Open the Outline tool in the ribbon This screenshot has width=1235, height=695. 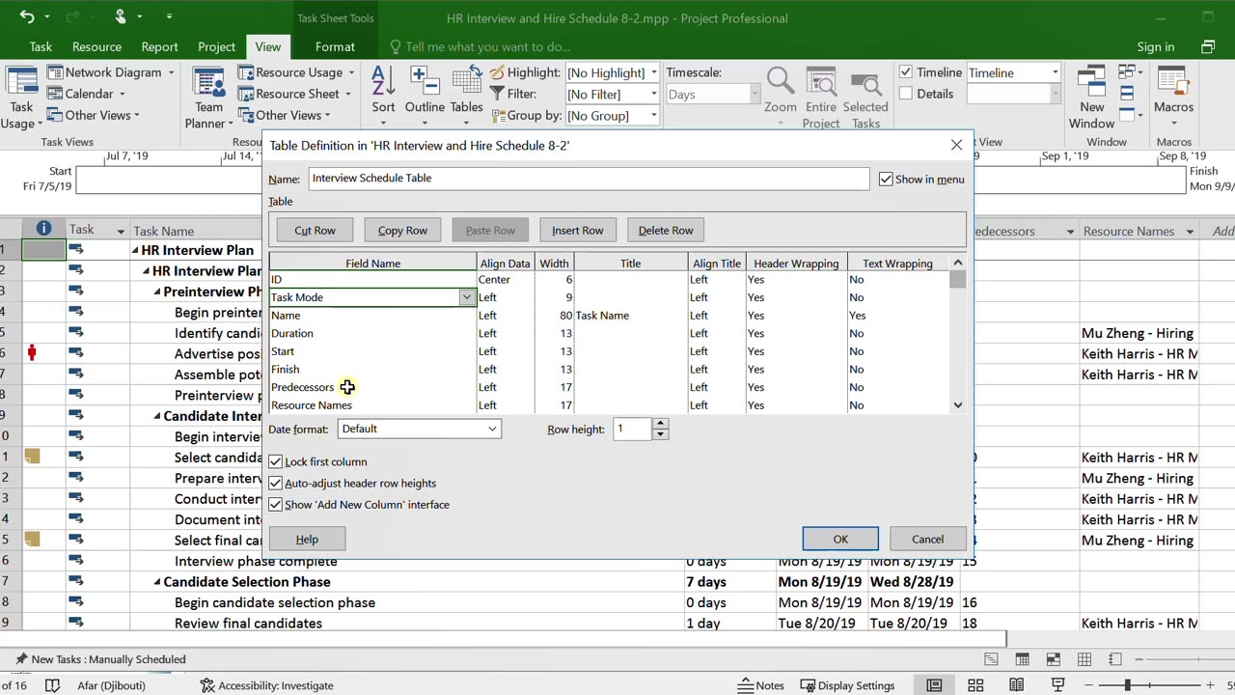pyautogui.click(x=425, y=91)
